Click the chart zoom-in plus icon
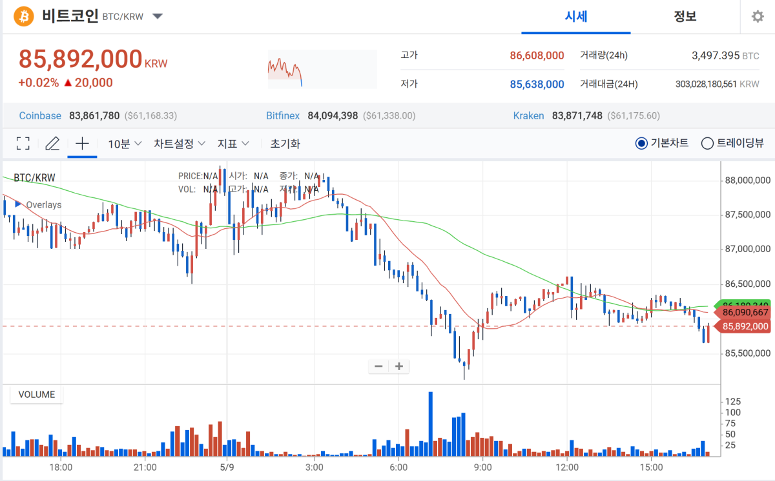This screenshot has height=481, width=775. [x=398, y=366]
